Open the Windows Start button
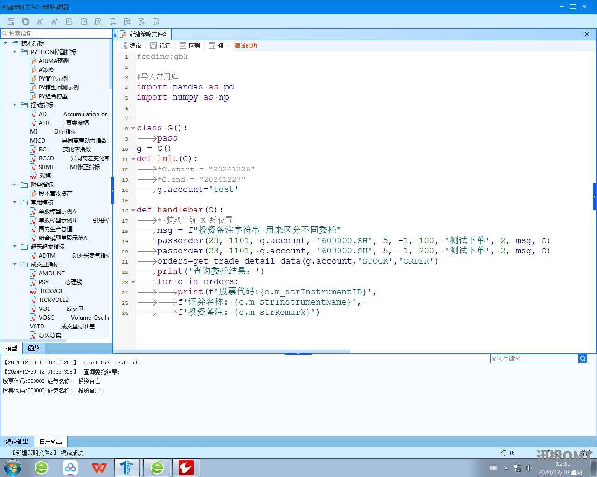 [x=12, y=467]
